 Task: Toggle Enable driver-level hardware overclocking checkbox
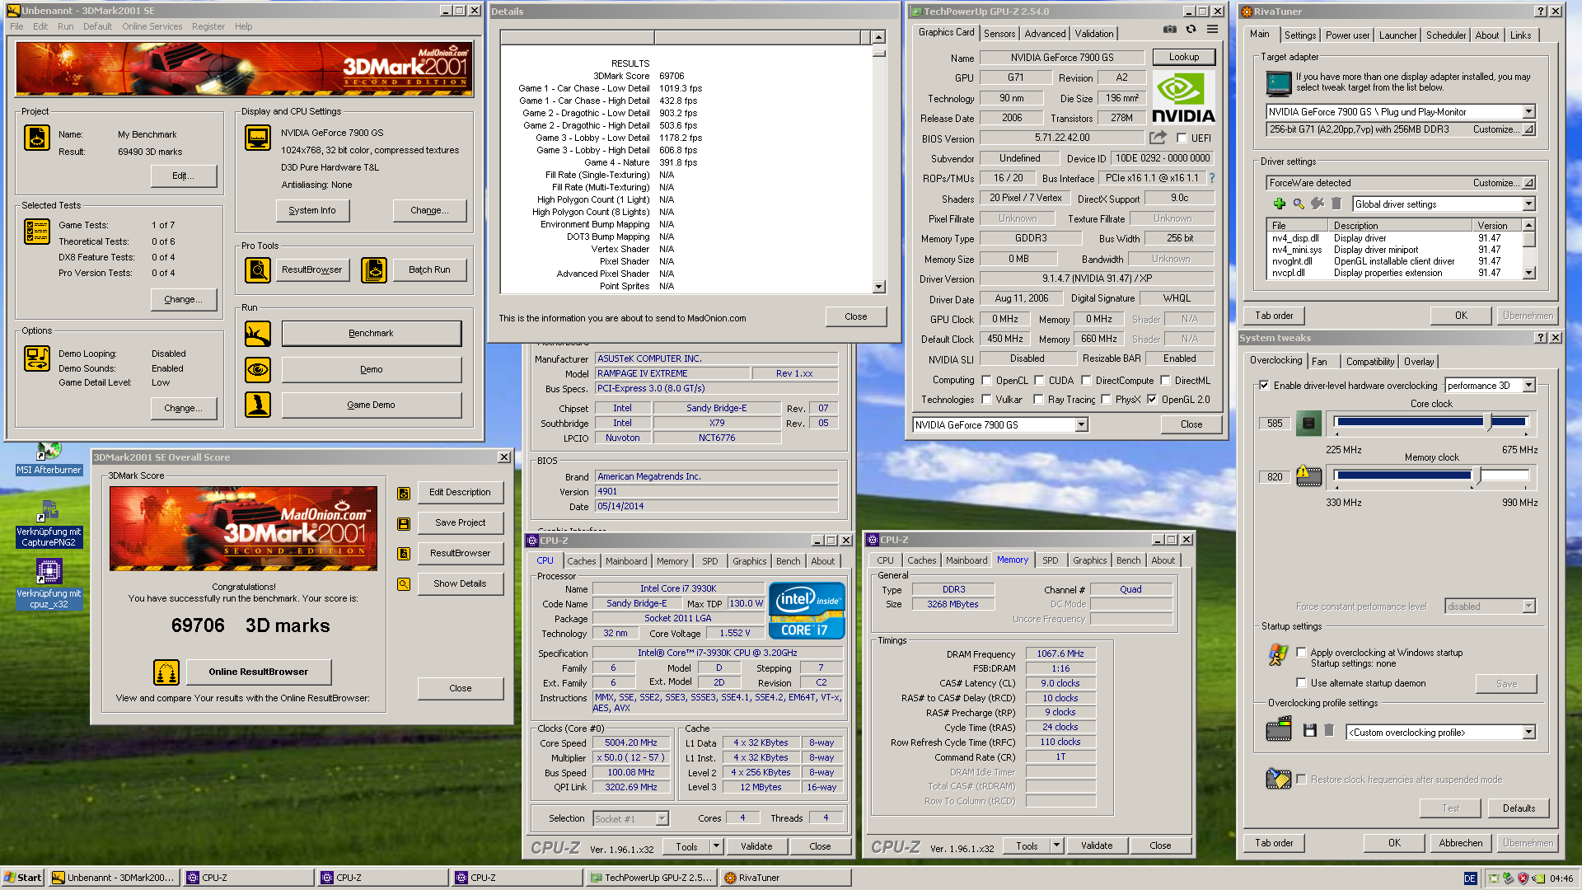click(x=1264, y=385)
